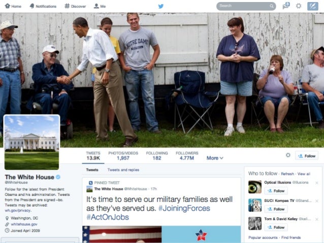Viewport: 324px width, 243px height.
Task: Open the #JoiningForces hashtag link
Action: click(184, 208)
